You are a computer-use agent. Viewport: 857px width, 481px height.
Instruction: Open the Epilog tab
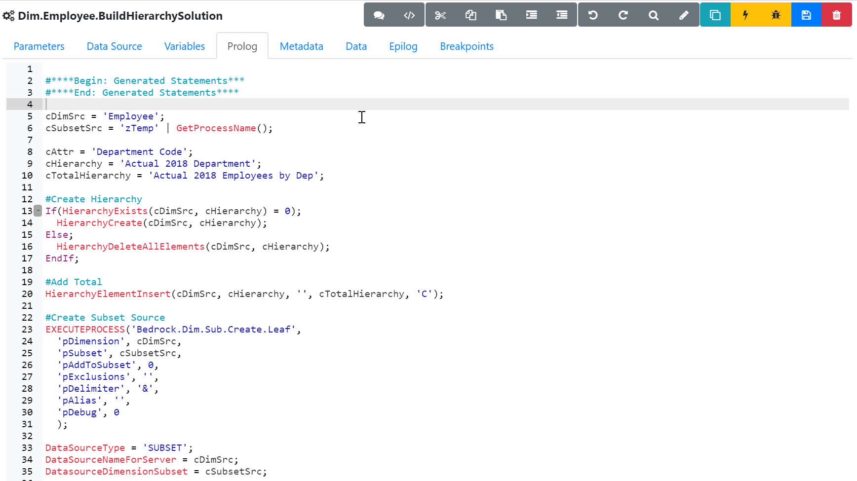[403, 46]
